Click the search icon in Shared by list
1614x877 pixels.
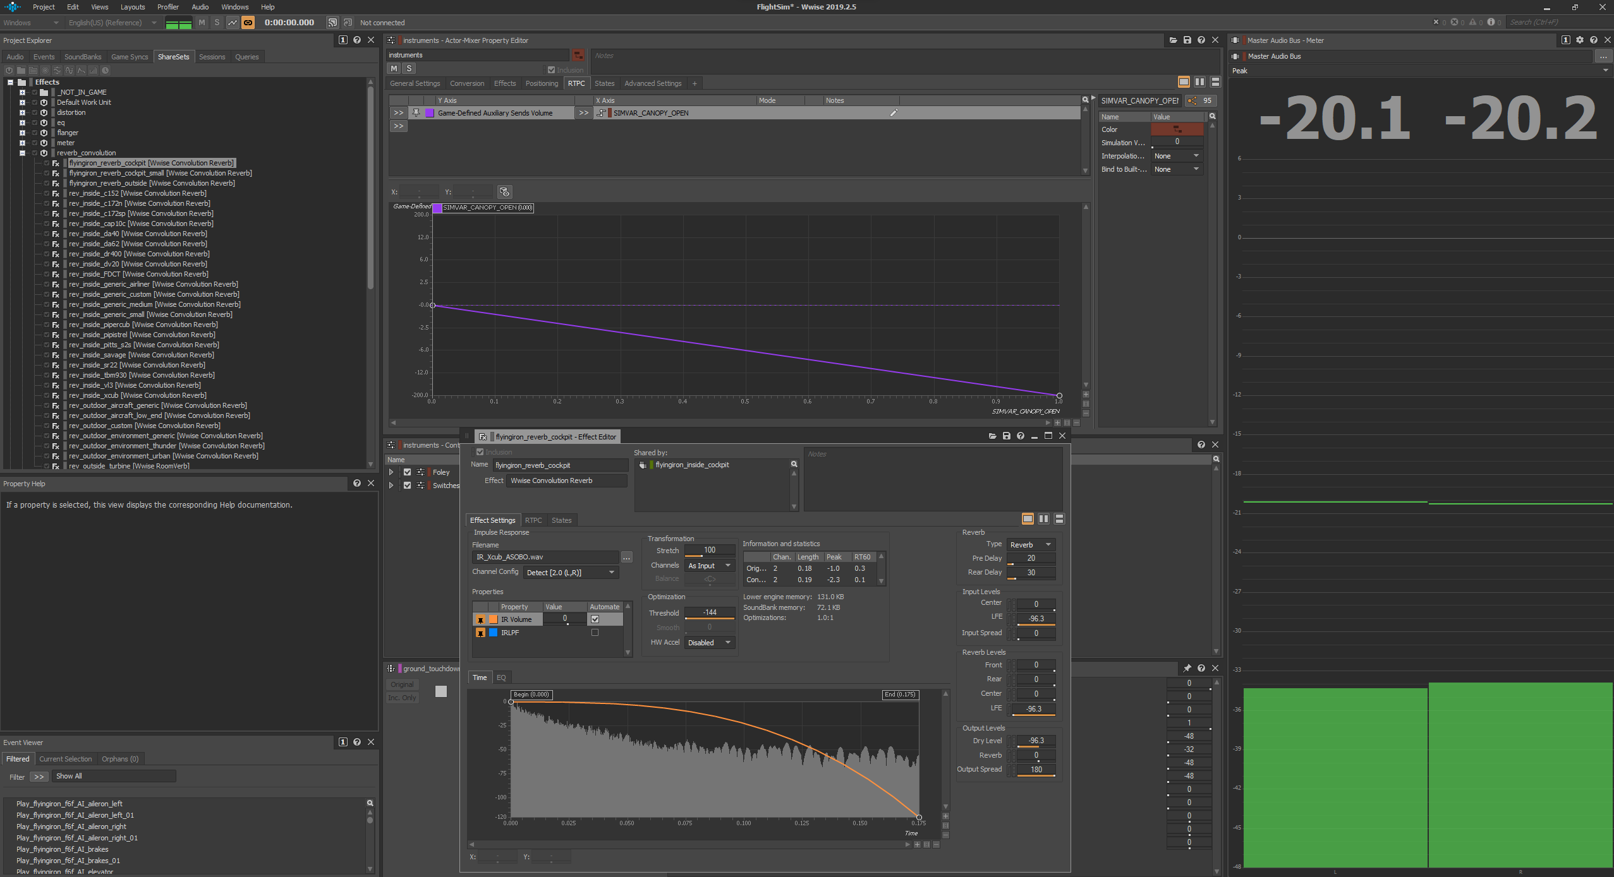point(794,464)
